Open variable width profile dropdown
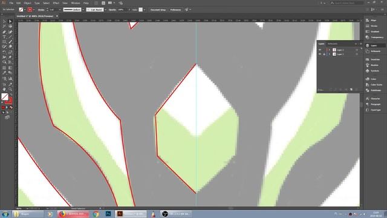The width and height of the screenshot is (387, 218). click(x=83, y=10)
